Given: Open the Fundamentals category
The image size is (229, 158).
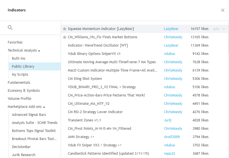Looking at the screenshot, I should point(19,83).
